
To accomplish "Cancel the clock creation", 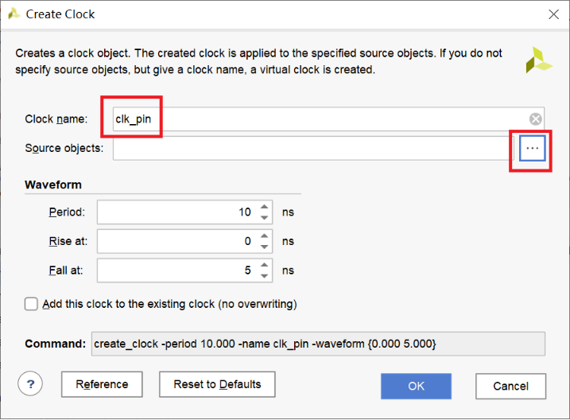I will click(510, 387).
